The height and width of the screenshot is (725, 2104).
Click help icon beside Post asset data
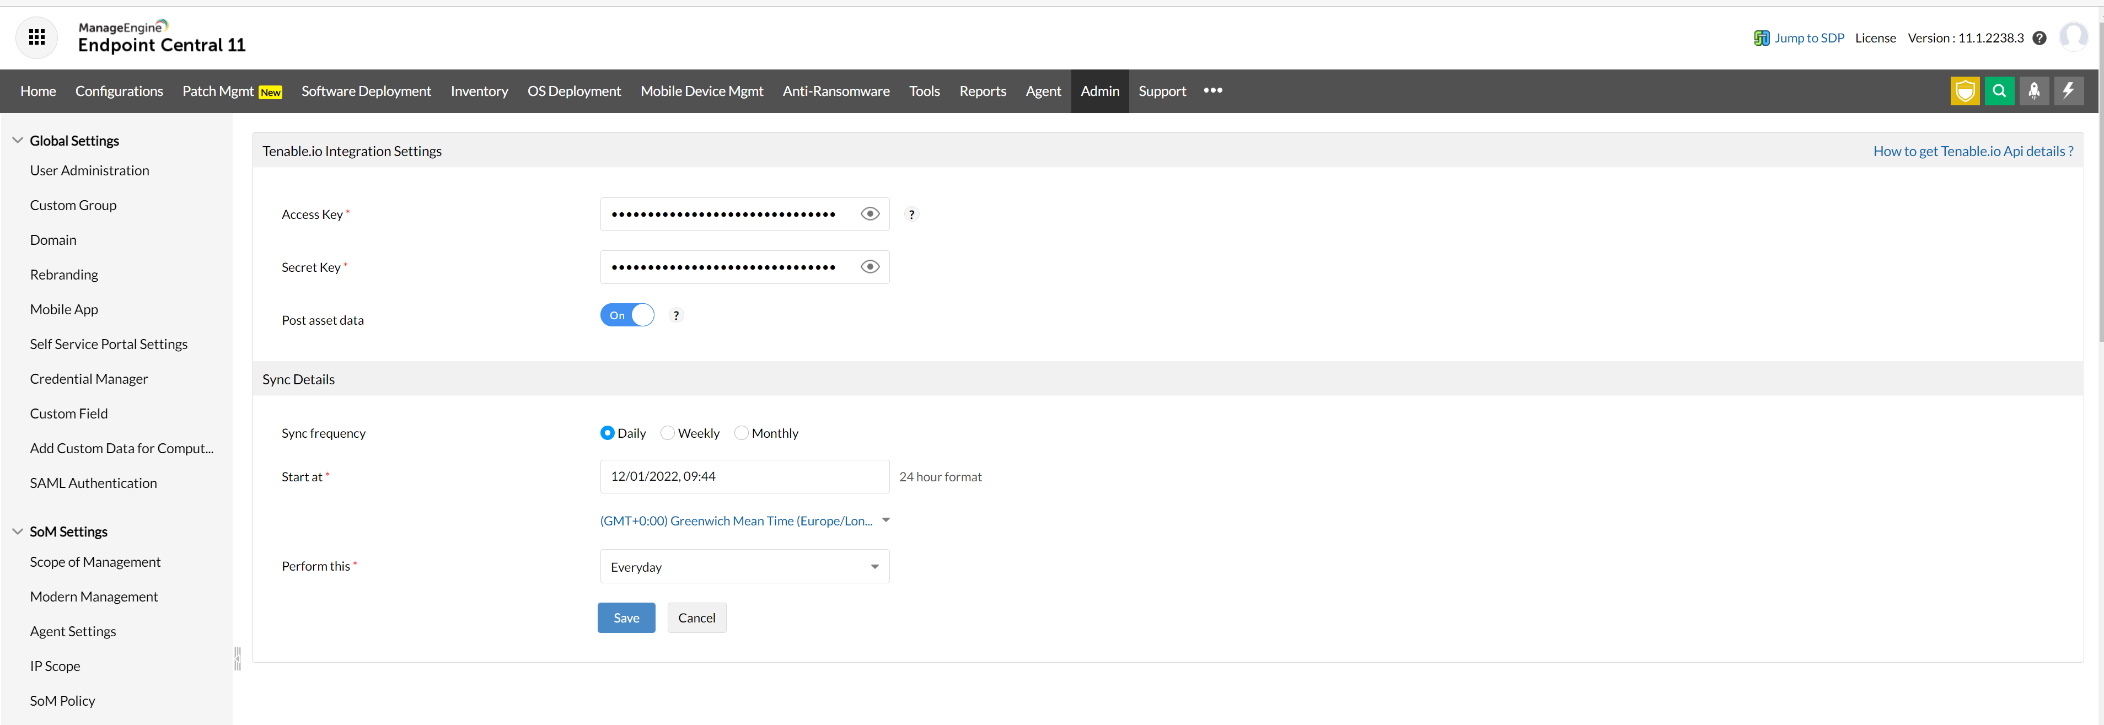[x=675, y=316]
